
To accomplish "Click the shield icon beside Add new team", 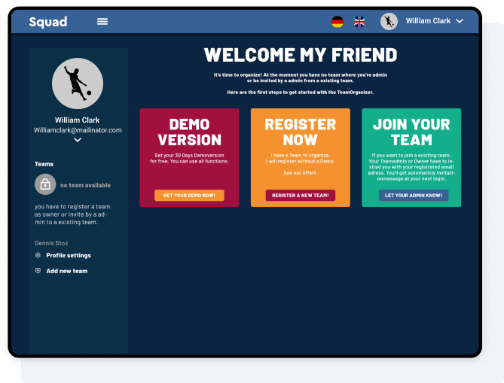I will 38,271.
